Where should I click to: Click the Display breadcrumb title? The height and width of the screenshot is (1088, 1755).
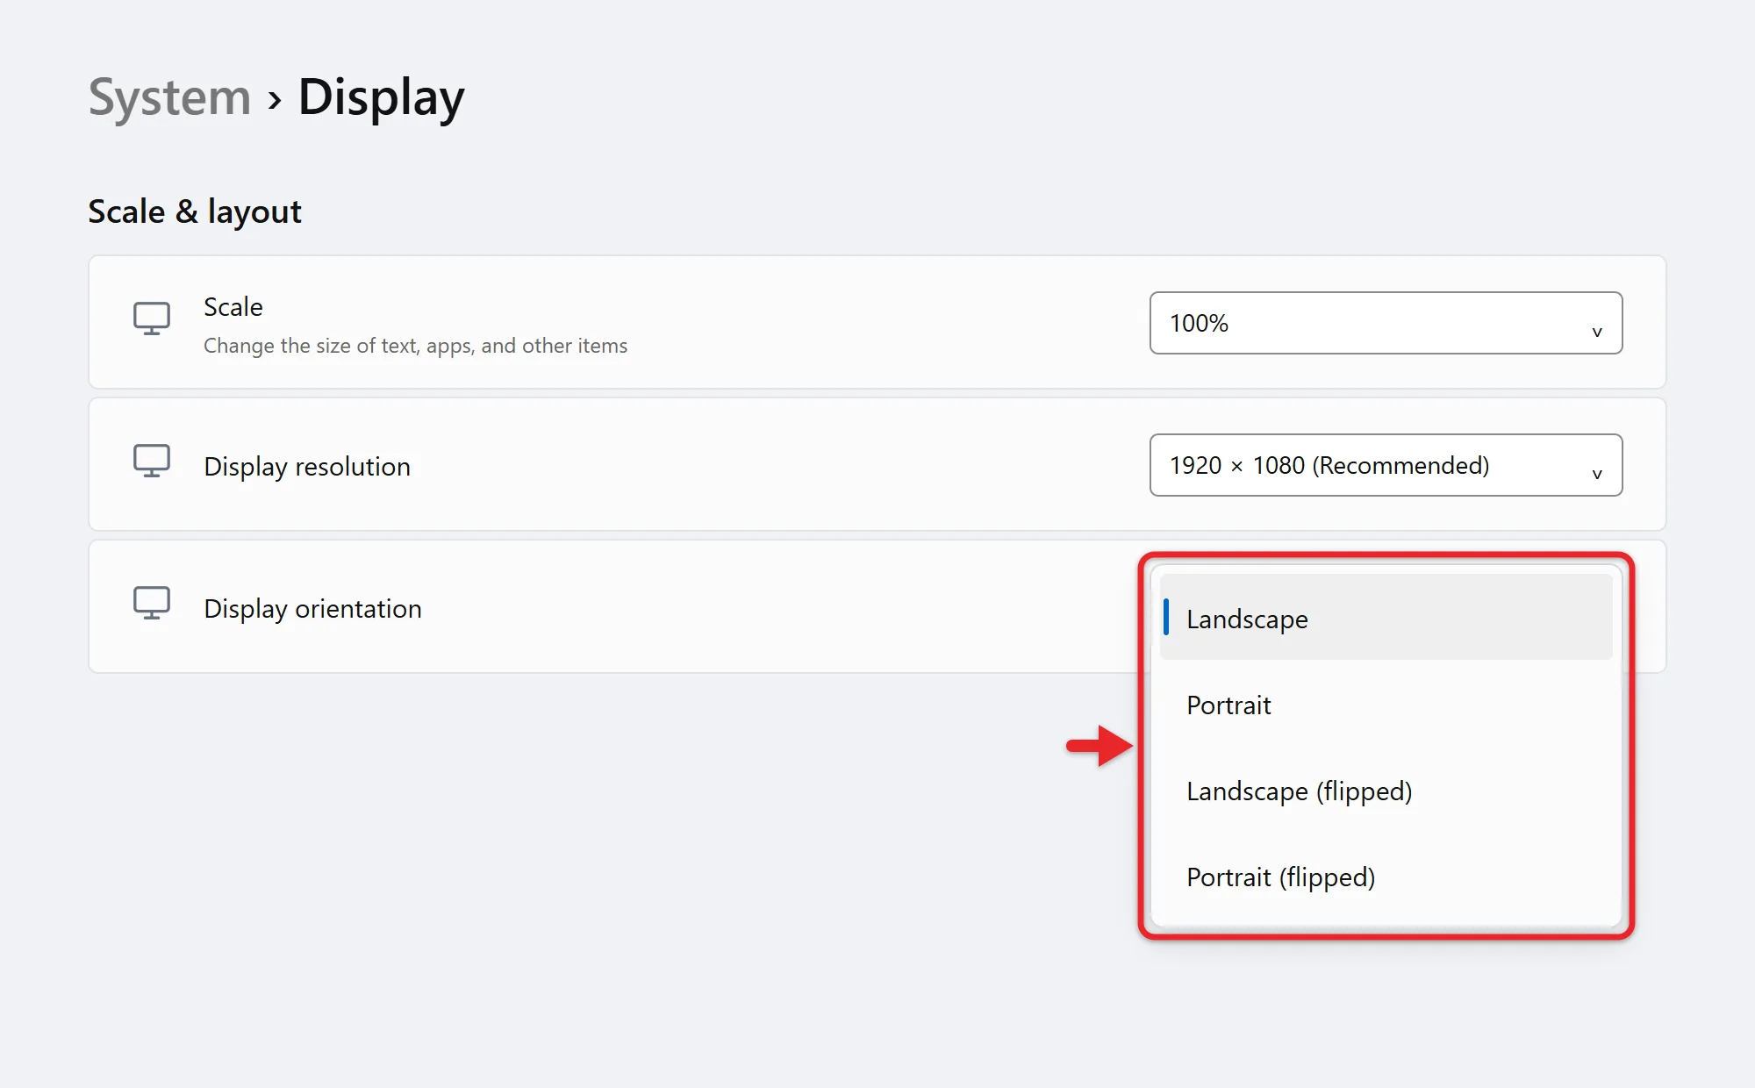point(381,98)
